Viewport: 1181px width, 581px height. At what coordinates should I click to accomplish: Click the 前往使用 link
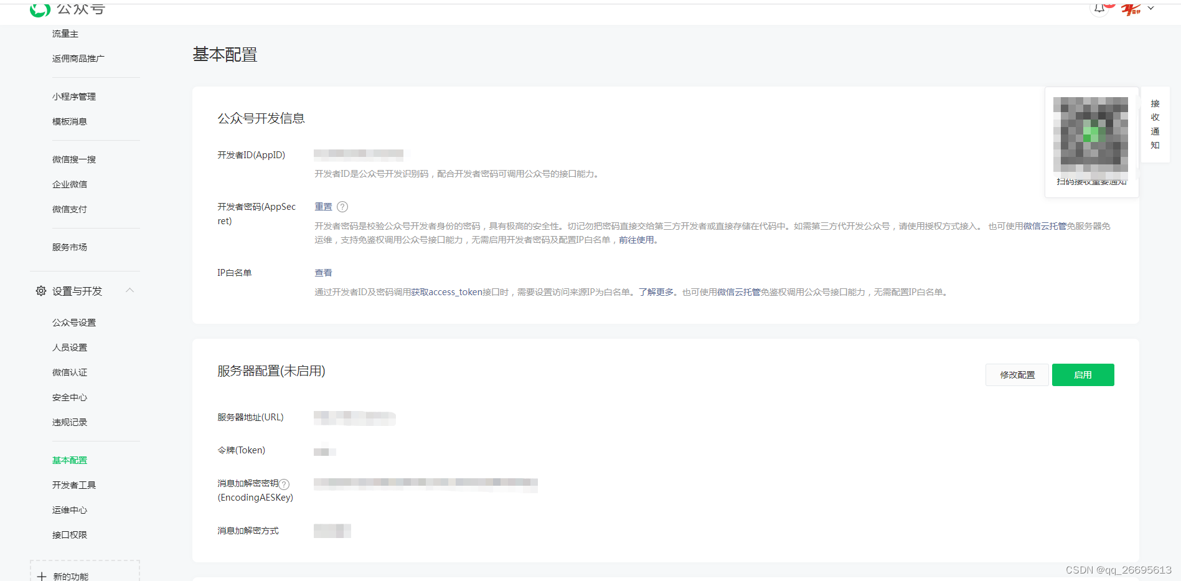[x=636, y=240]
